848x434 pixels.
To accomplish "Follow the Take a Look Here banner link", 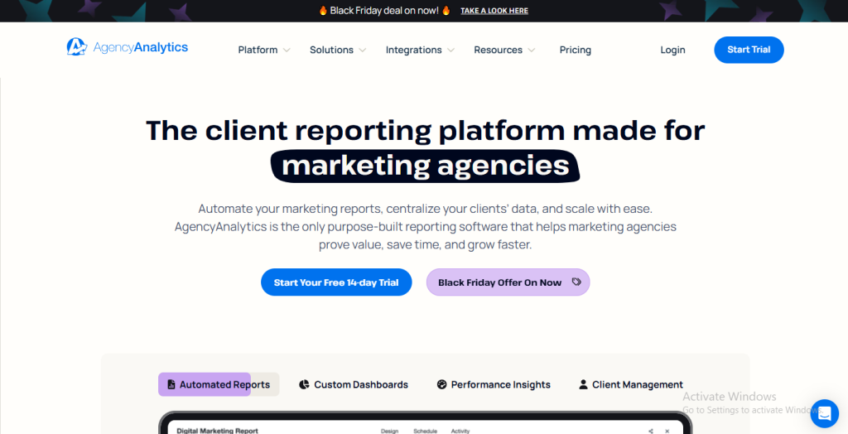I will tap(494, 11).
